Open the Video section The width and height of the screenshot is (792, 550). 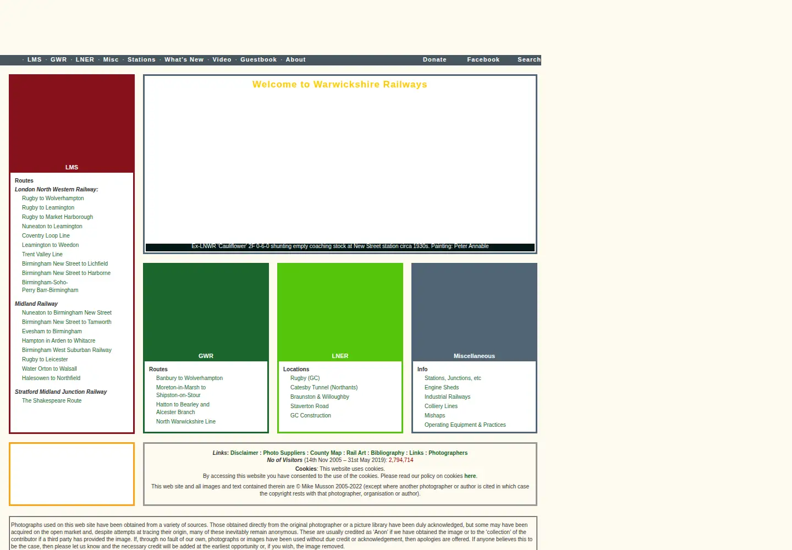[x=222, y=60]
